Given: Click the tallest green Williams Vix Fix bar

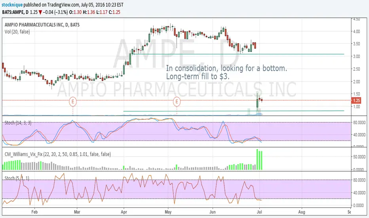Looking at the screenshot, I should tap(257, 159).
